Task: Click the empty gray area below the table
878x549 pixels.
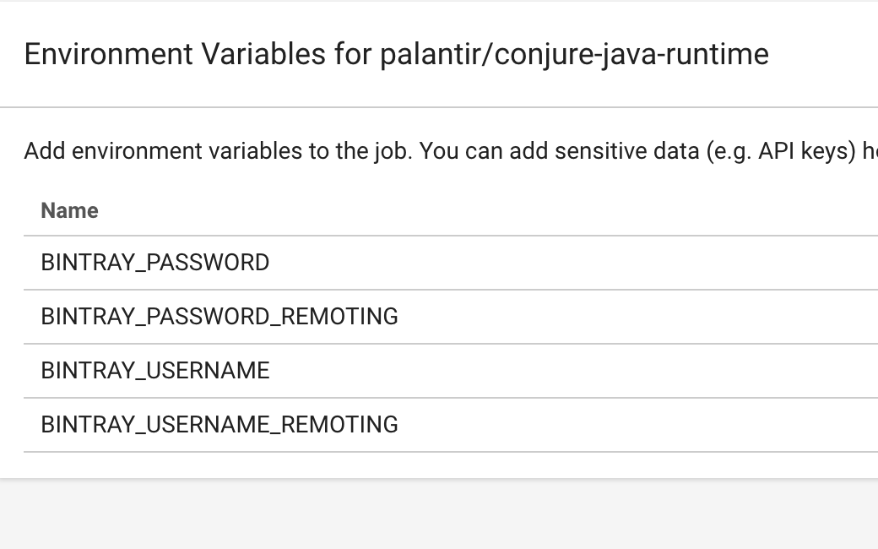Action: pyautogui.click(x=439, y=514)
